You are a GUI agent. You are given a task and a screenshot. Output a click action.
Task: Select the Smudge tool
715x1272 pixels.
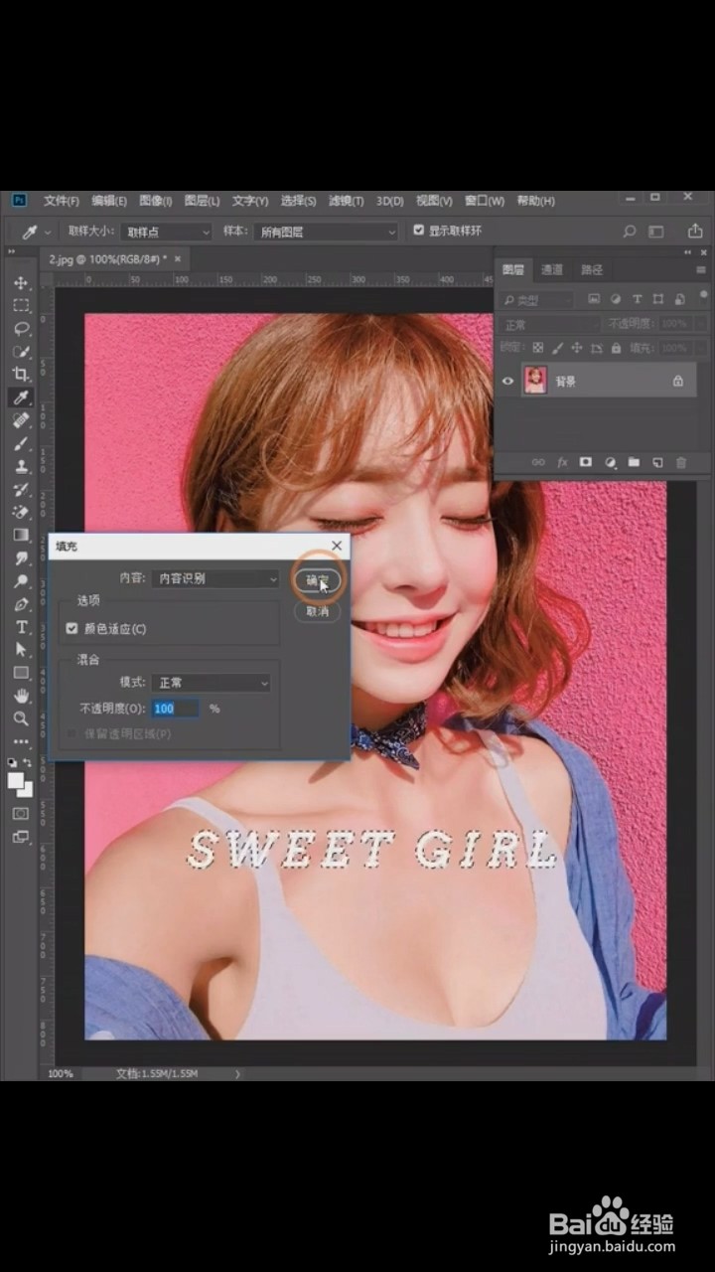pos(21,557)
